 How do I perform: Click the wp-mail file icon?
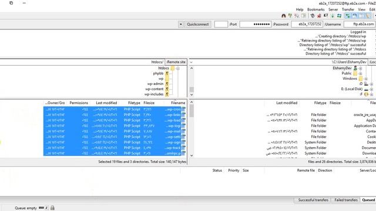[183, 131]
